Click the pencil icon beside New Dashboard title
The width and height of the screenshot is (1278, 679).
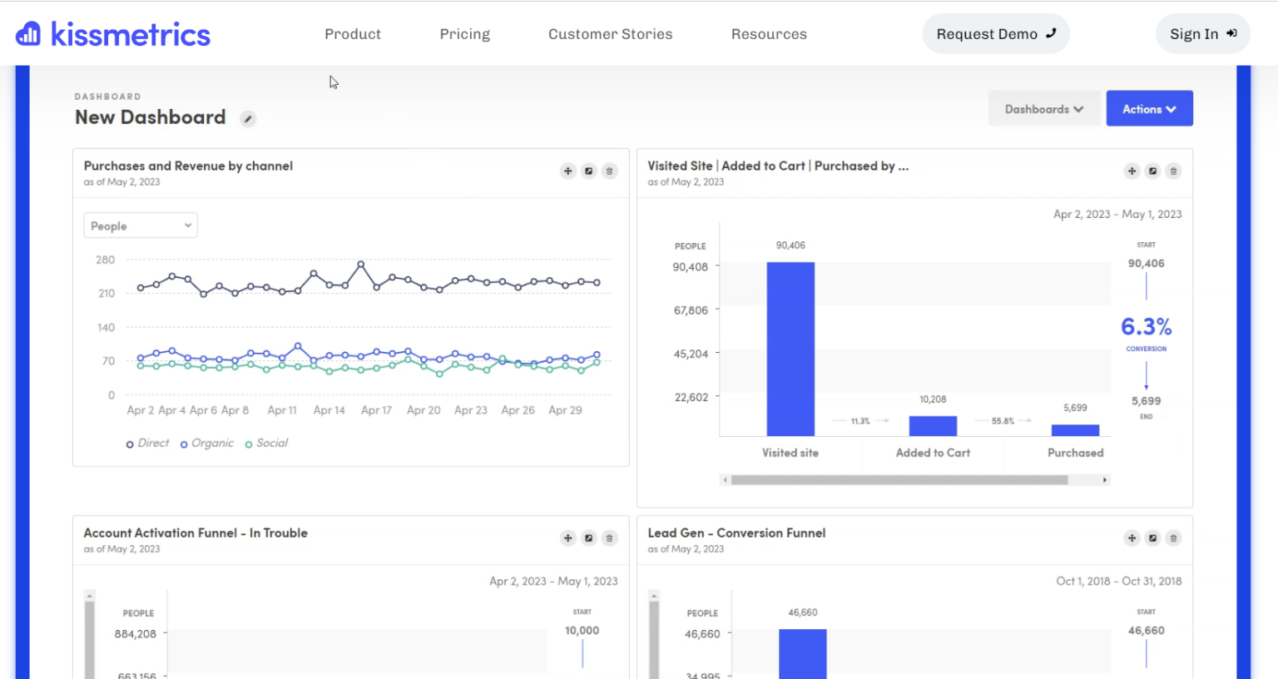pyautogui.click(x=248, y=119)
